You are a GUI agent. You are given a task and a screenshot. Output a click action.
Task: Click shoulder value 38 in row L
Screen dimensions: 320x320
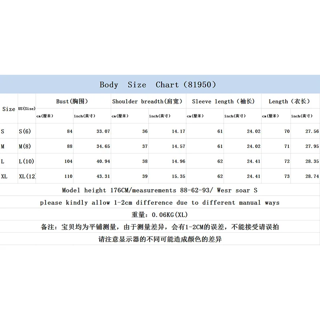pos(145,162)
